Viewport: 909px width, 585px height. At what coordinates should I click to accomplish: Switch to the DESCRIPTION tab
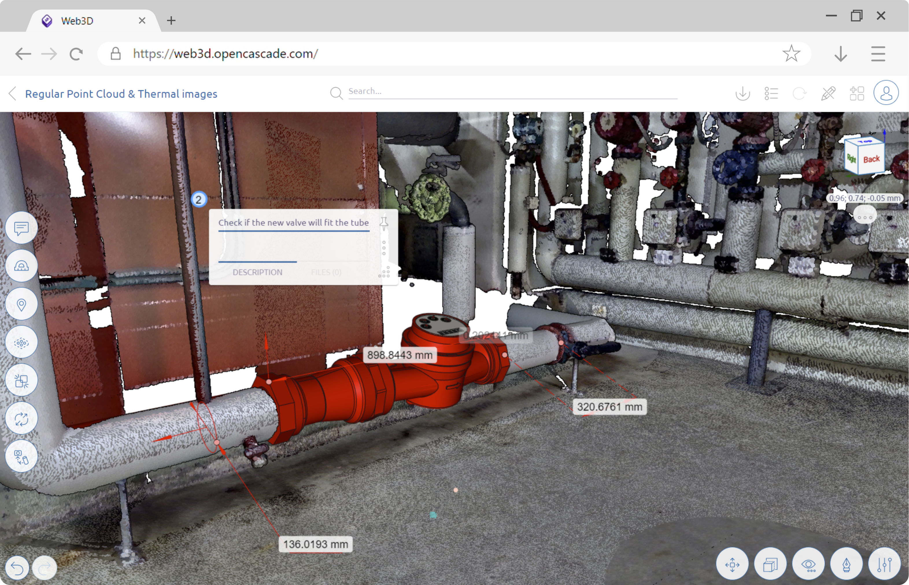click(257, 272)
